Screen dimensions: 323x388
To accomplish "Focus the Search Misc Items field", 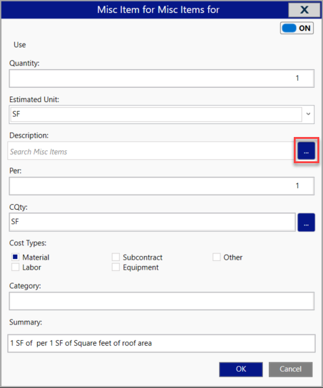I will click(151, 151).
